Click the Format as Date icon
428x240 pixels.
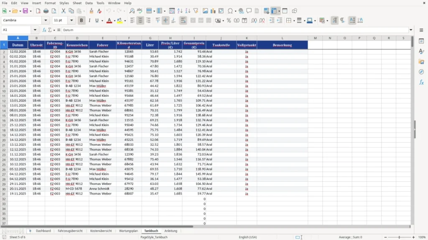point(245,20)
